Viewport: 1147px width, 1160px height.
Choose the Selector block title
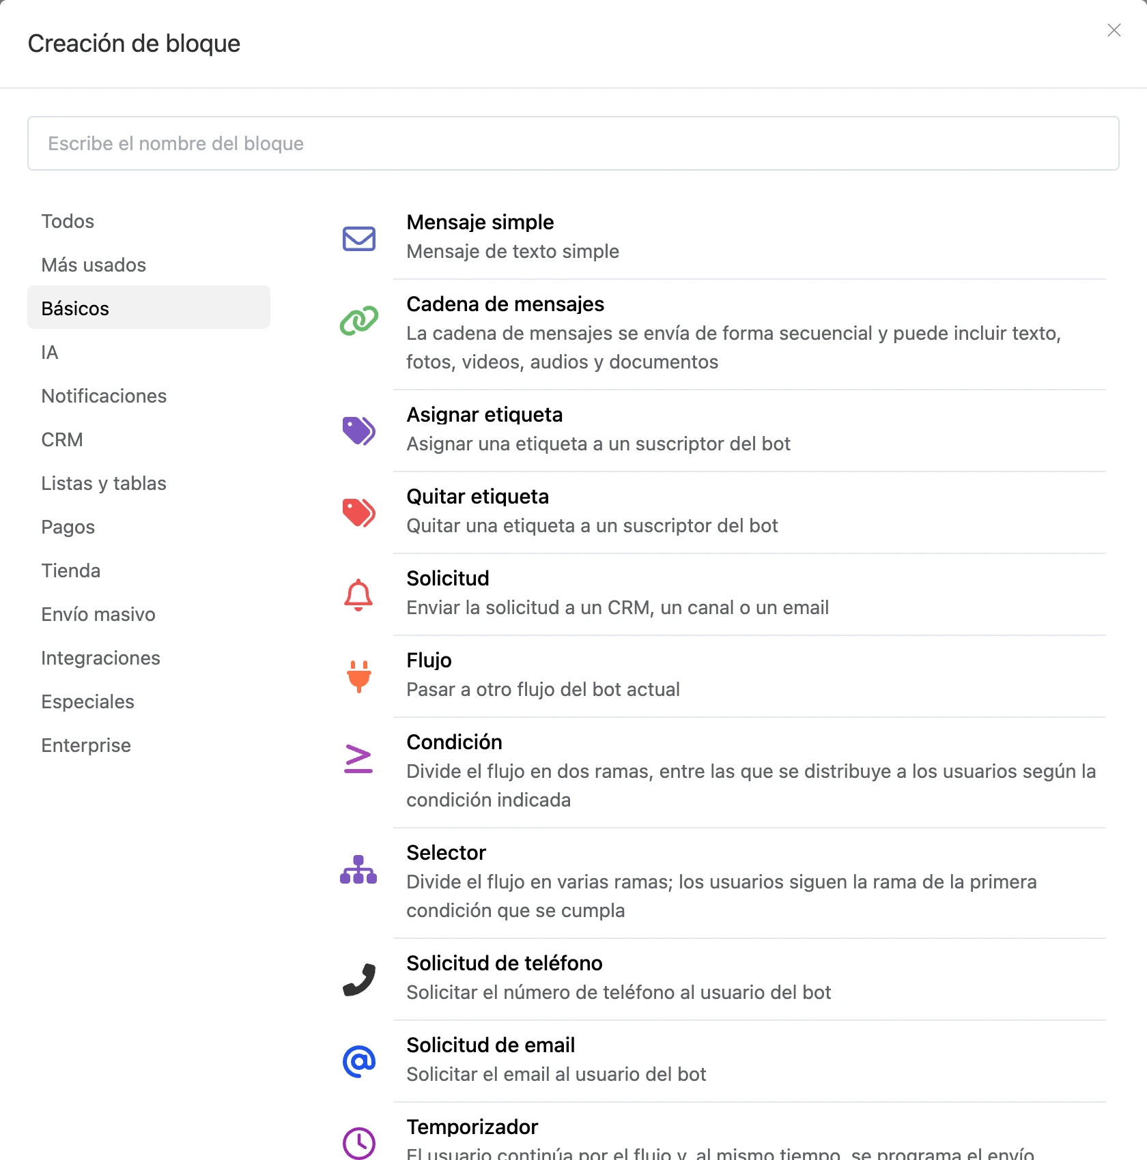tap(446, 853)
